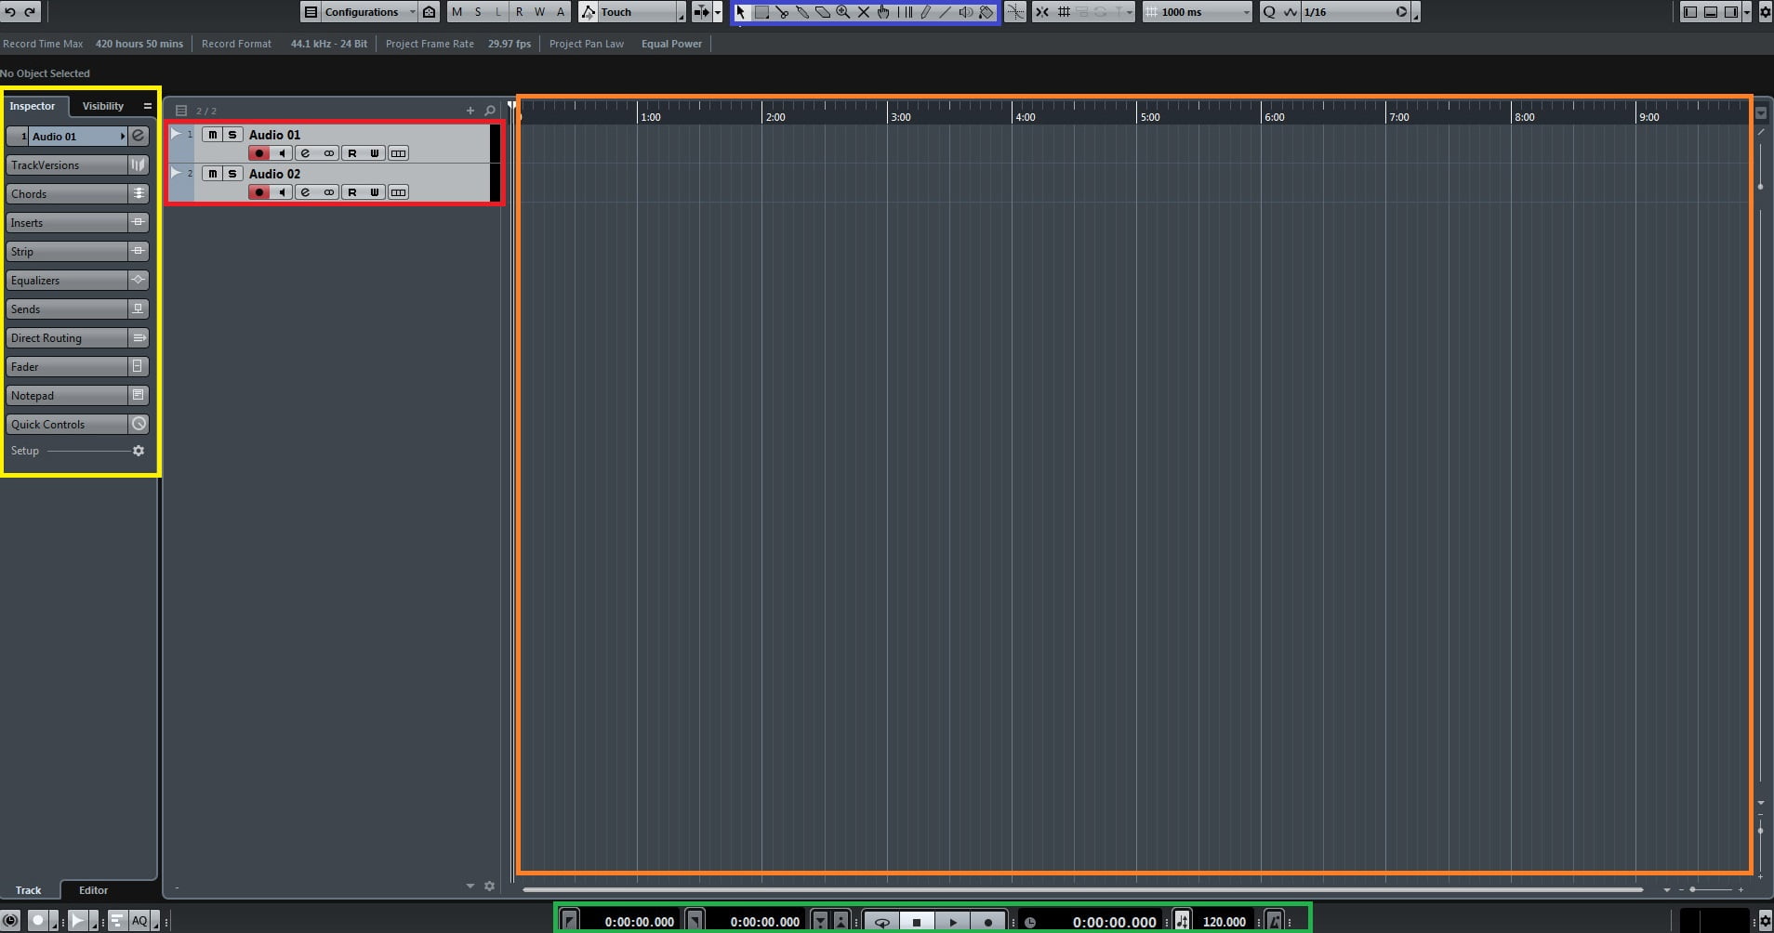Viewport: 1774px width, 933px height.
Task: Open the 1000 ms grid type dropdown
Action: click(1198, 12)
